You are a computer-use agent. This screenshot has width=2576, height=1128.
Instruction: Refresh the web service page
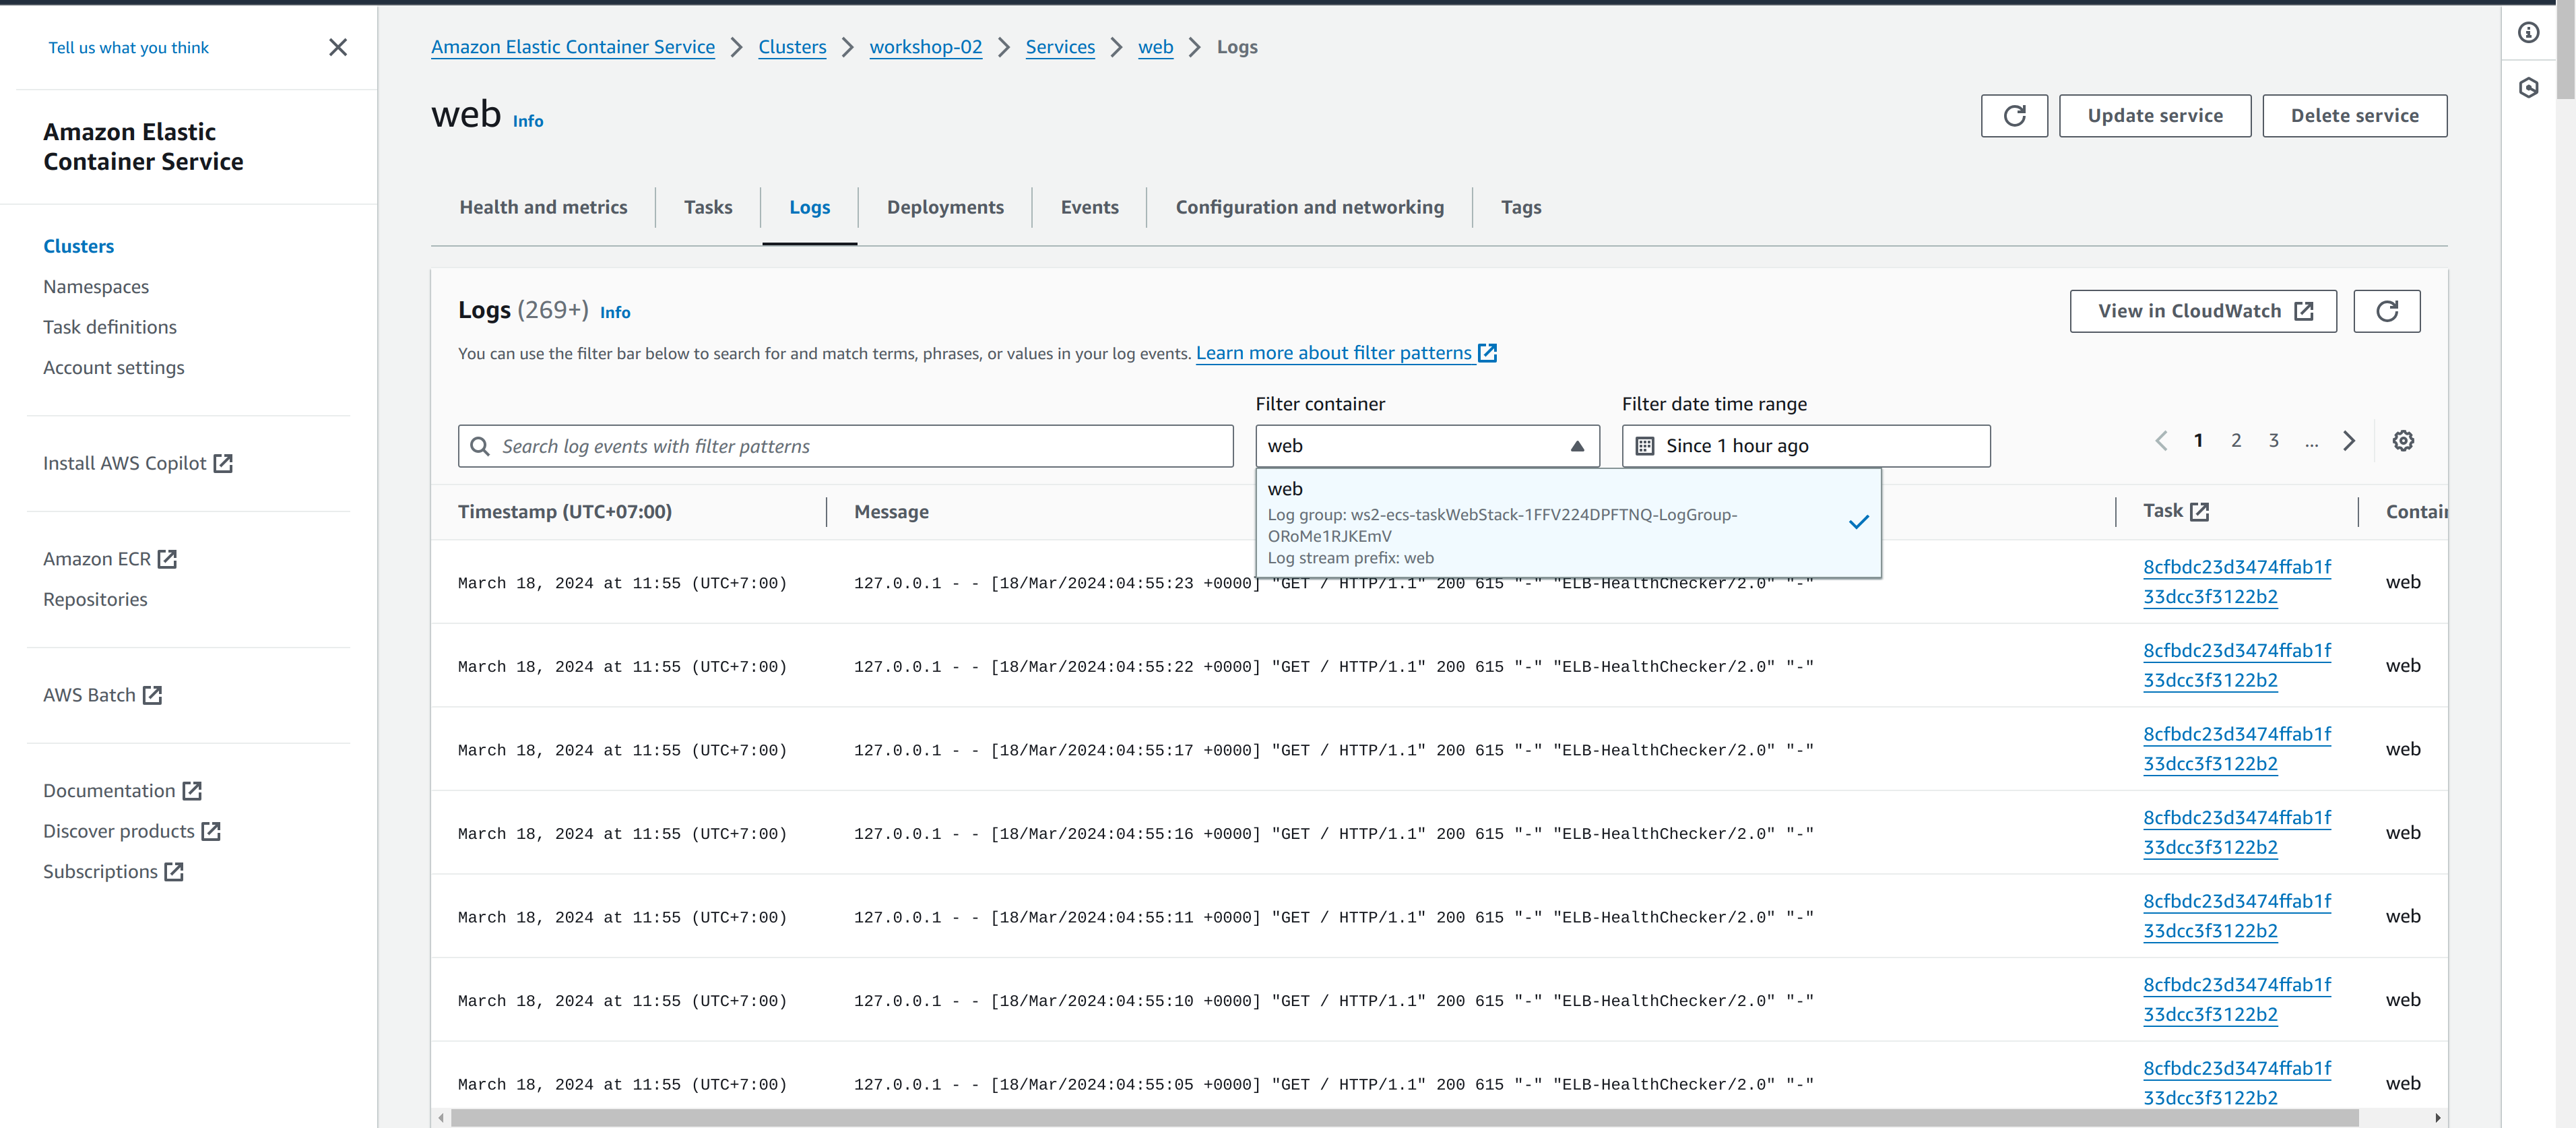point(2013,116)
